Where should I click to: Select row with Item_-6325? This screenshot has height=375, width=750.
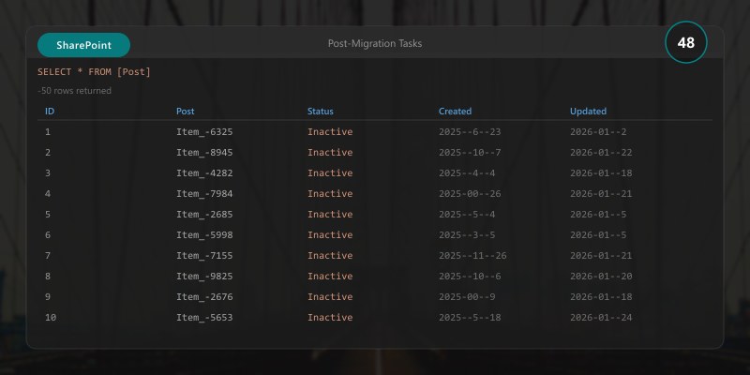(x=374, y=131)
